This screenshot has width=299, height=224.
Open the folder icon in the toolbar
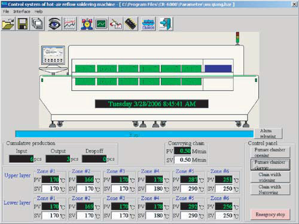coord(8,24)
